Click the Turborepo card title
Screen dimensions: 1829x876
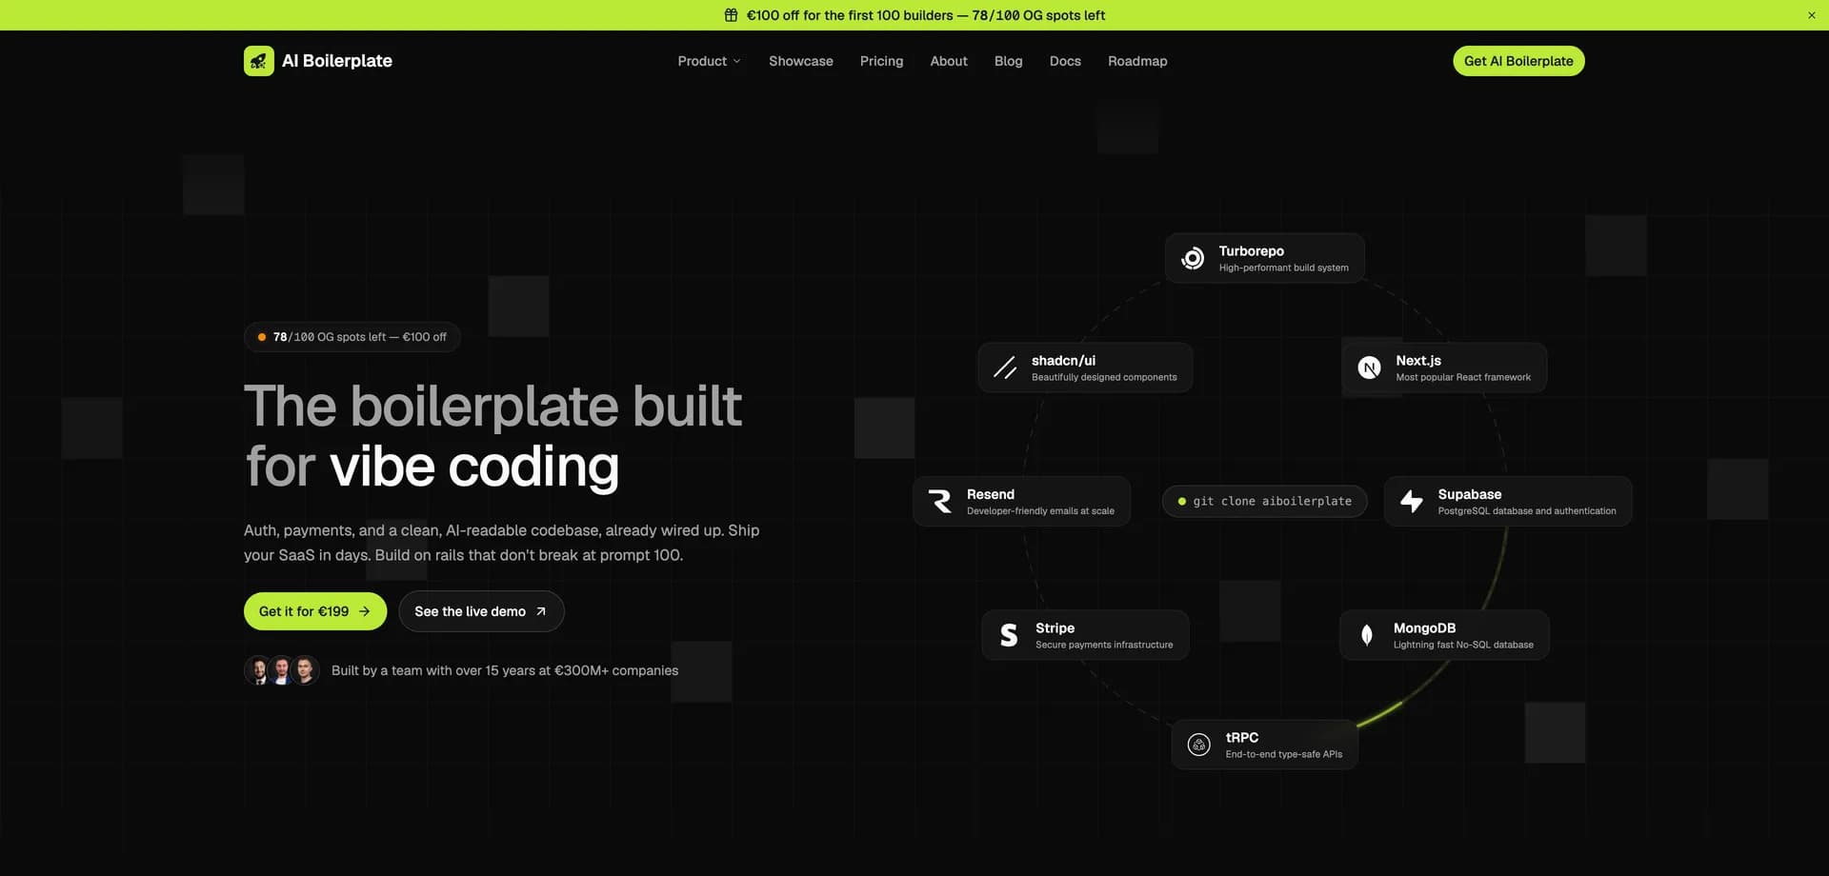click(1251, 251)
